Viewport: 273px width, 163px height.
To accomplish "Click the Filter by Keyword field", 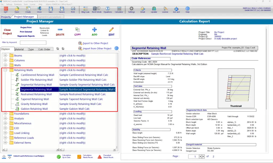I will coord(33,42).
